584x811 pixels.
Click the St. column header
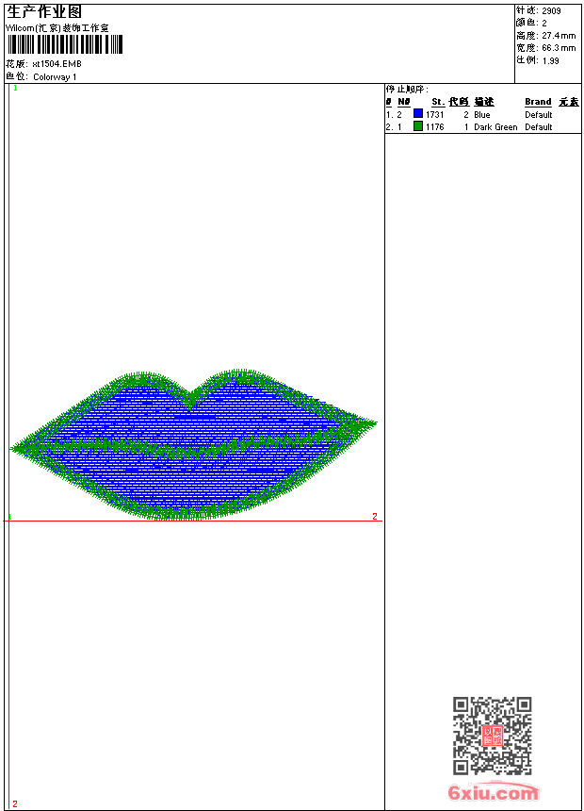437,102
